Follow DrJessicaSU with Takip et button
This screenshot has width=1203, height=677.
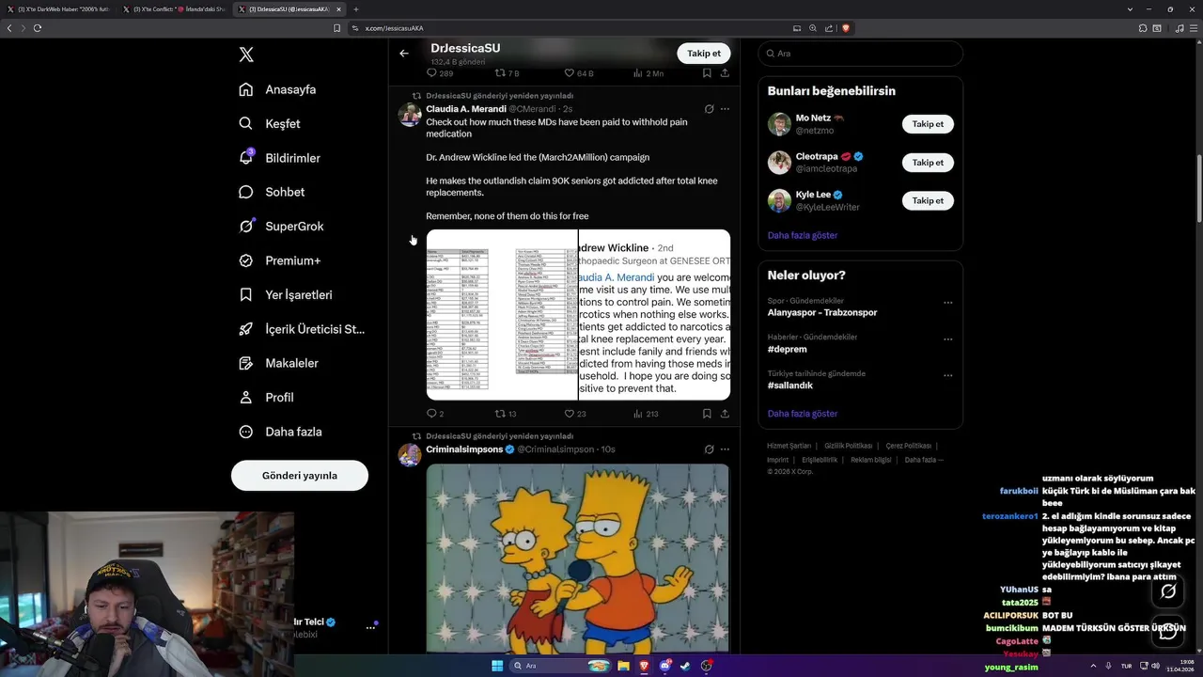[703, 54]
